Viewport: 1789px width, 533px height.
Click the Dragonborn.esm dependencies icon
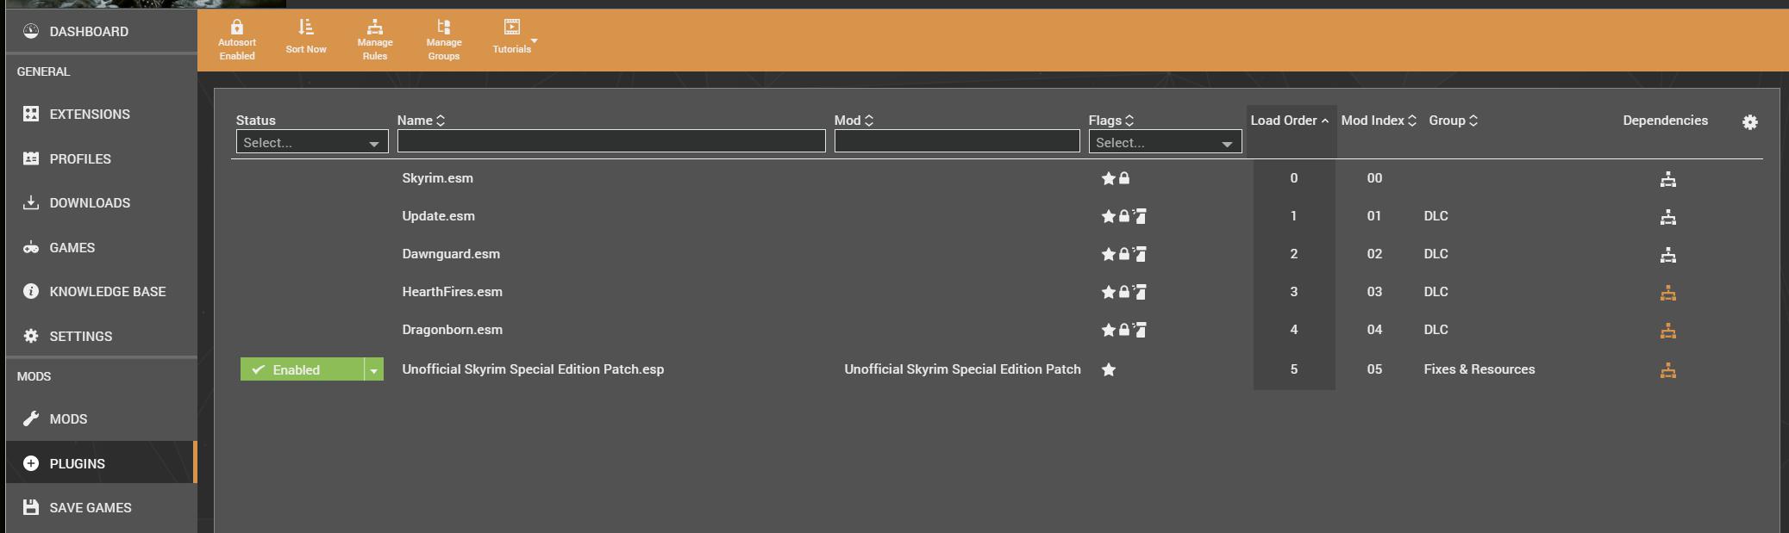[1668, 331]
